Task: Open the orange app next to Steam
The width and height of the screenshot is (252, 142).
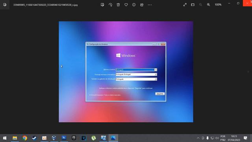Action: (44, 138)
